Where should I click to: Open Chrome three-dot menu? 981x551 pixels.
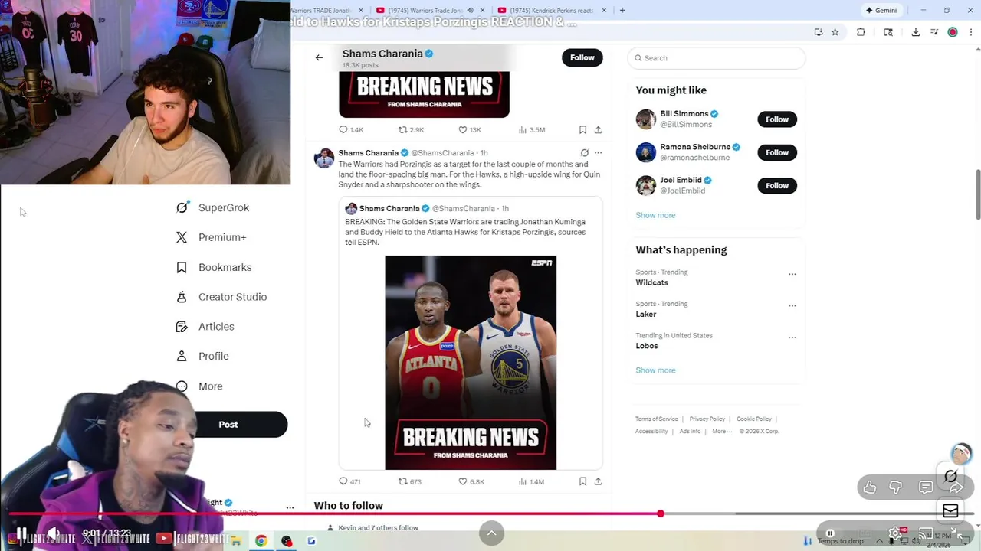pos(970,32)
